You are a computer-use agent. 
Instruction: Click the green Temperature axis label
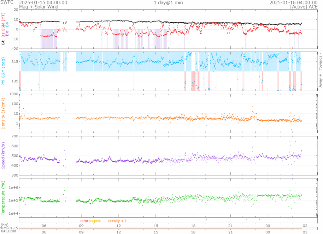coord(3,197)
